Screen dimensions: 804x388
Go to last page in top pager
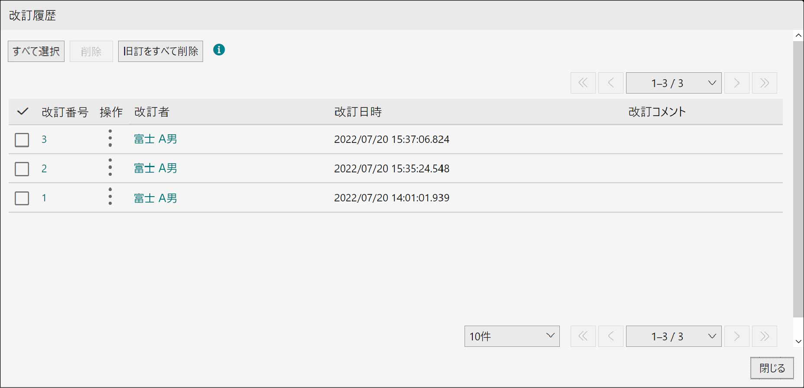tap(764, 83)
